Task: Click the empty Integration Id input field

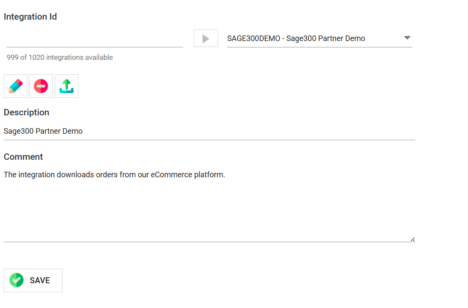Action: click(95, 39)
